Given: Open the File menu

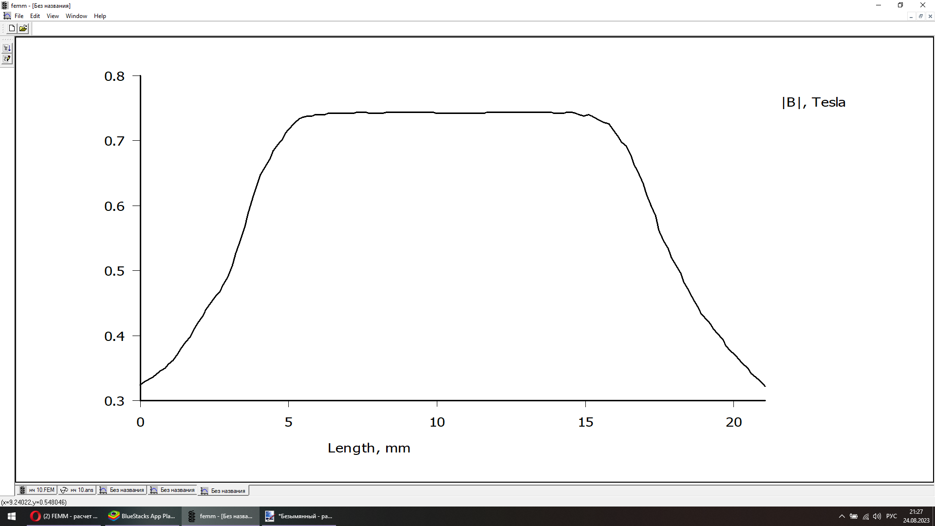Looking at the screenshot, I should [19, 16].
